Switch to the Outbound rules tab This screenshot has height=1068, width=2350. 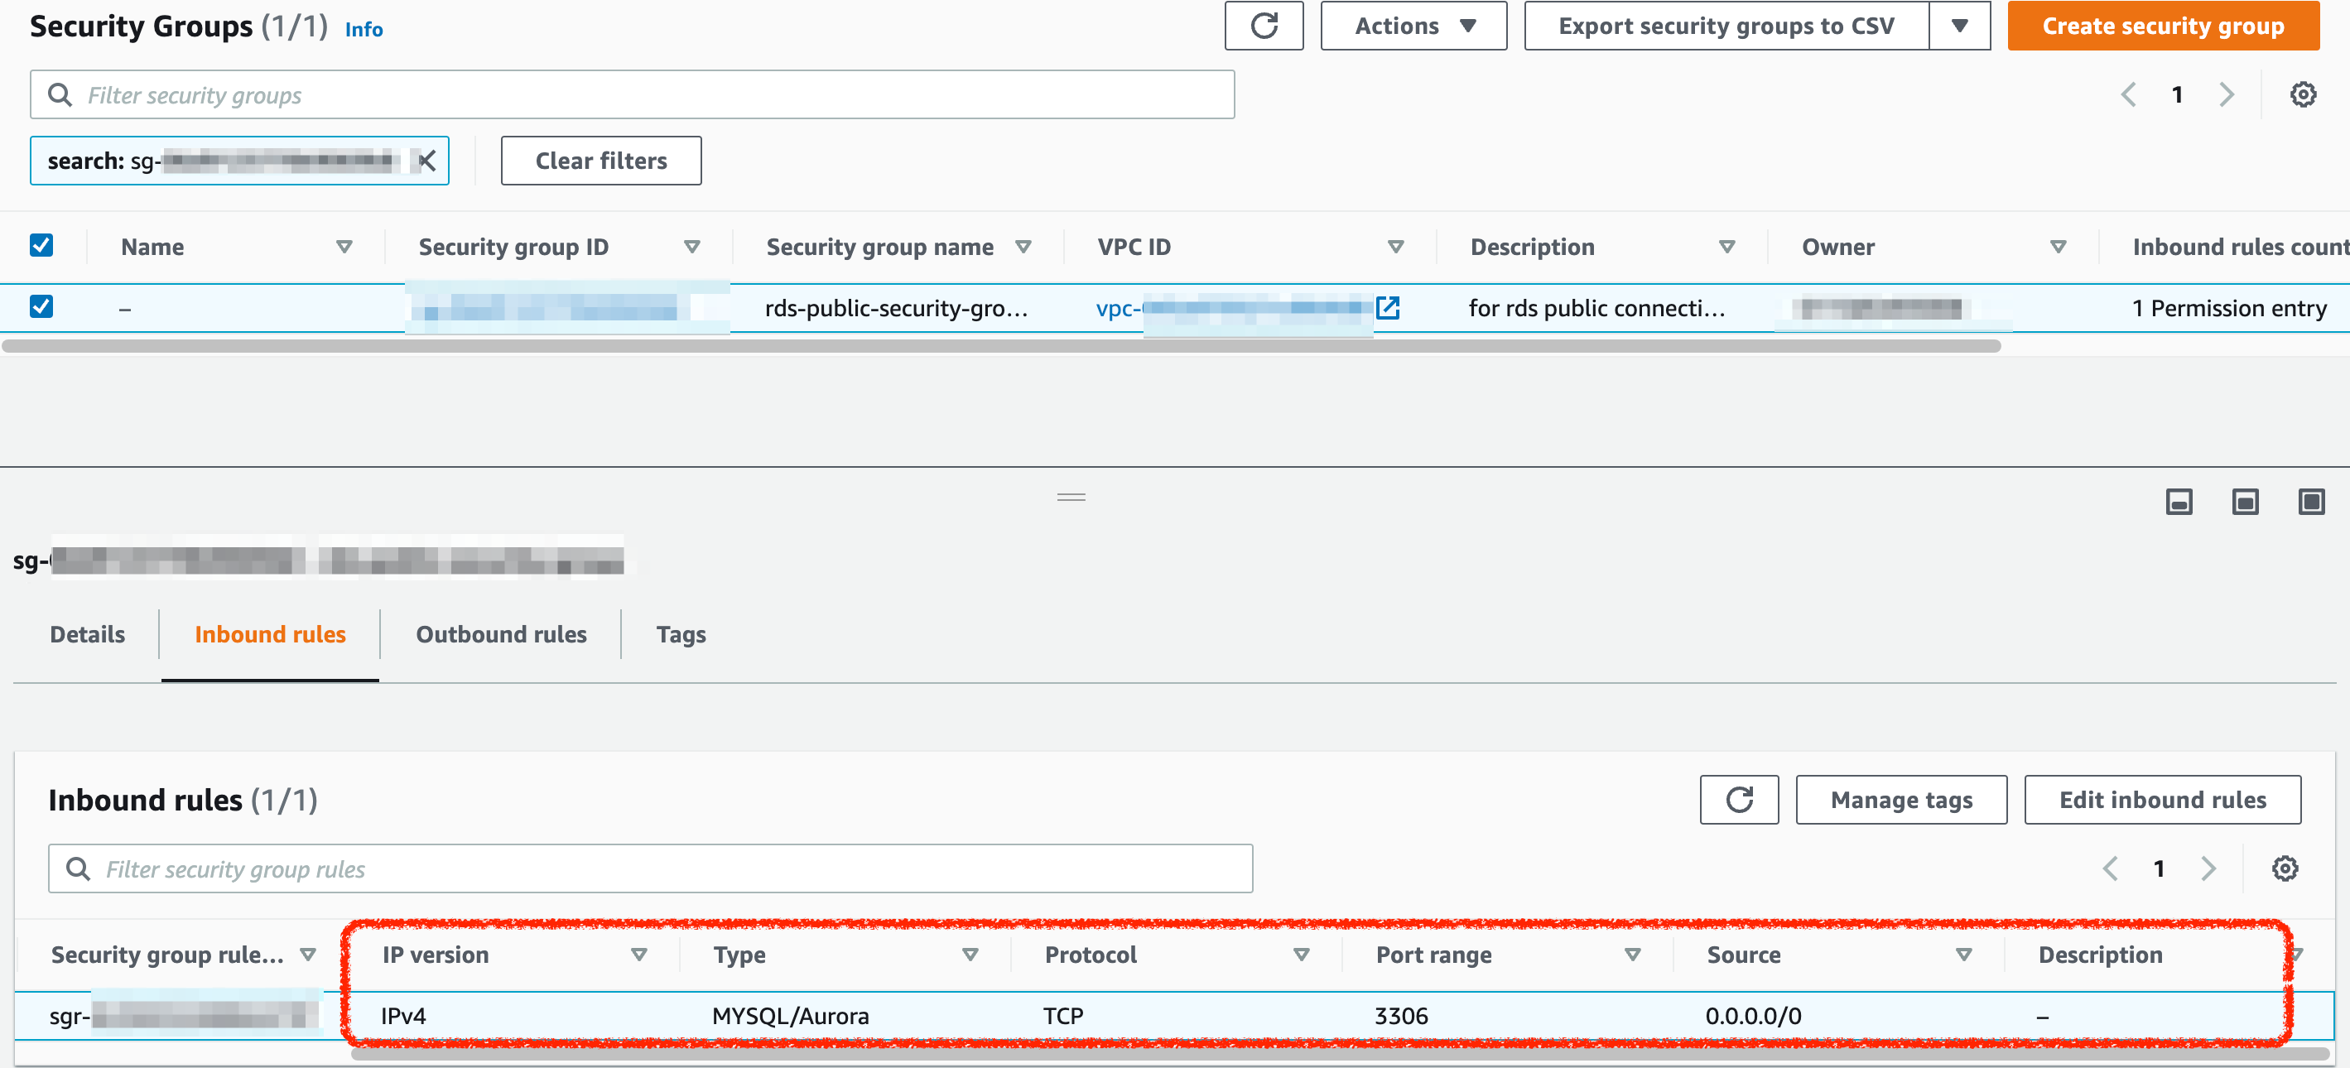coord(501,634)
